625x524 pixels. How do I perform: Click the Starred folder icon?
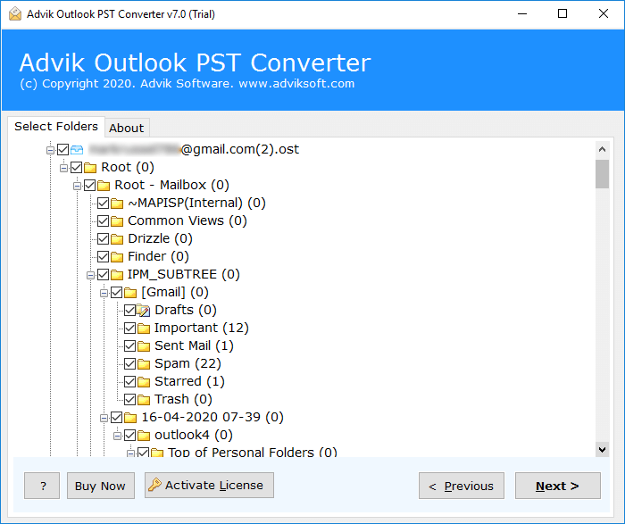pos(144,382)
